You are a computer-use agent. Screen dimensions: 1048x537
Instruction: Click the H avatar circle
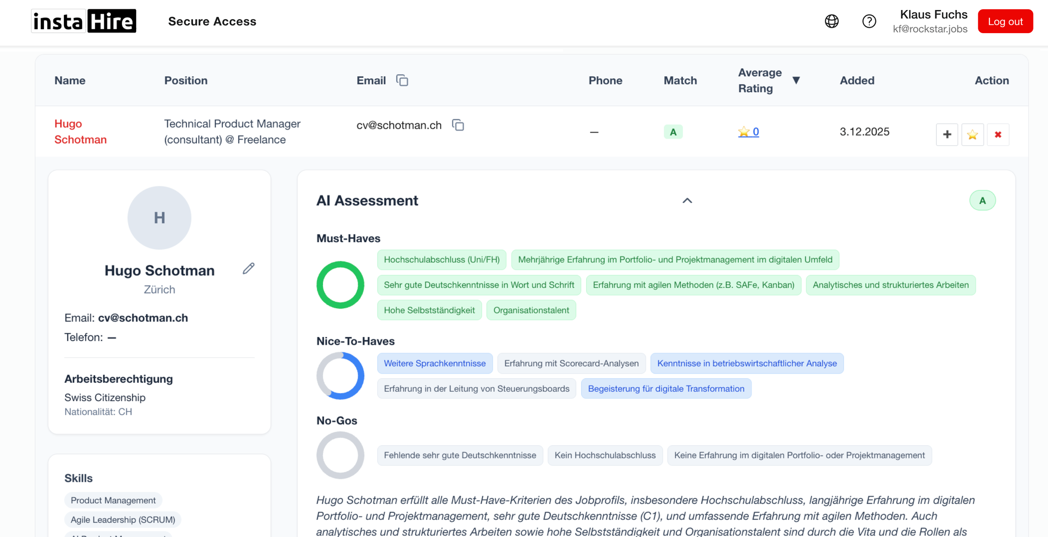tap(159, 217)
